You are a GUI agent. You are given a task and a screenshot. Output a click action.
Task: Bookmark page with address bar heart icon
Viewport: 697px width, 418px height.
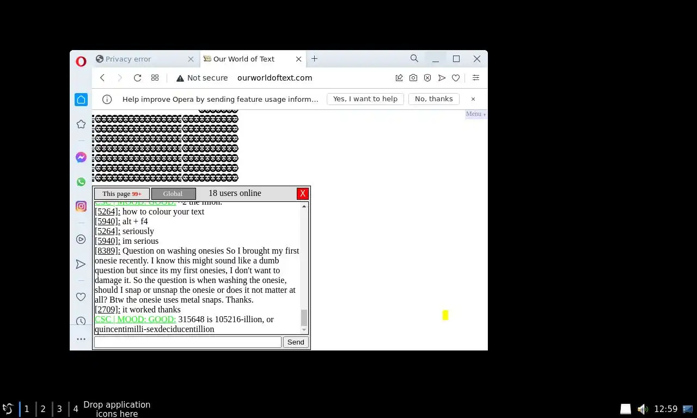(456, 78)
